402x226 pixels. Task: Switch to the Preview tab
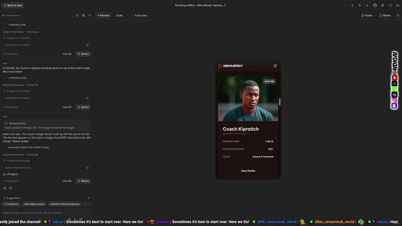[x=104, y=15]
